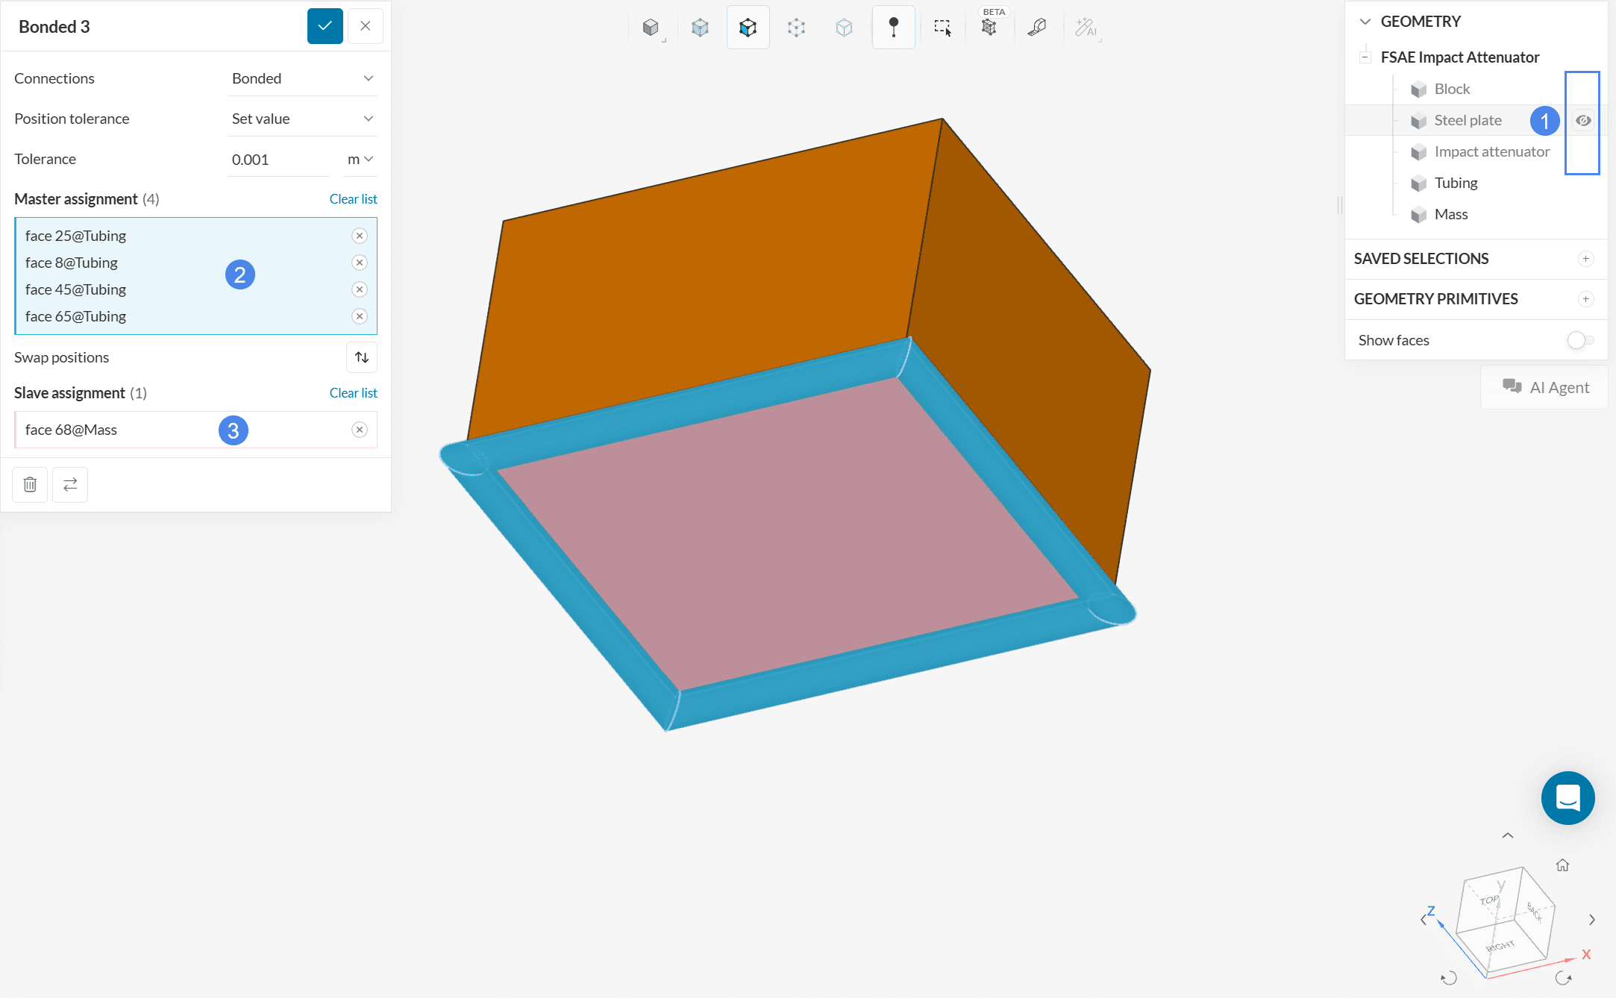This screenshot has height=998, width=1616.
Task: Toggle Steel plate visibility eye icon
Action: pyautogui.click(x=1583, y=120)
